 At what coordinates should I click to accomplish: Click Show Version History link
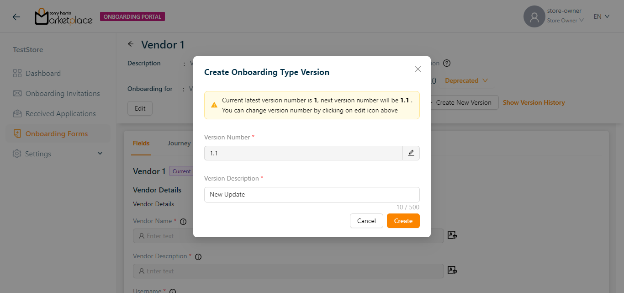pos(534,103)
